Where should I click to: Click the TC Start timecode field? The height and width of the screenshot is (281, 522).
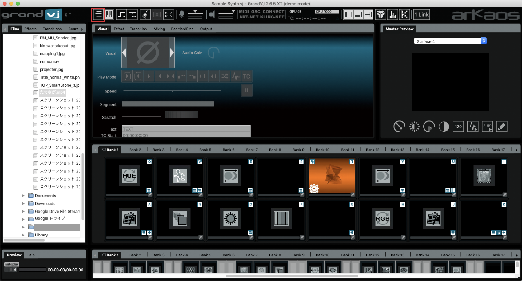186,135
